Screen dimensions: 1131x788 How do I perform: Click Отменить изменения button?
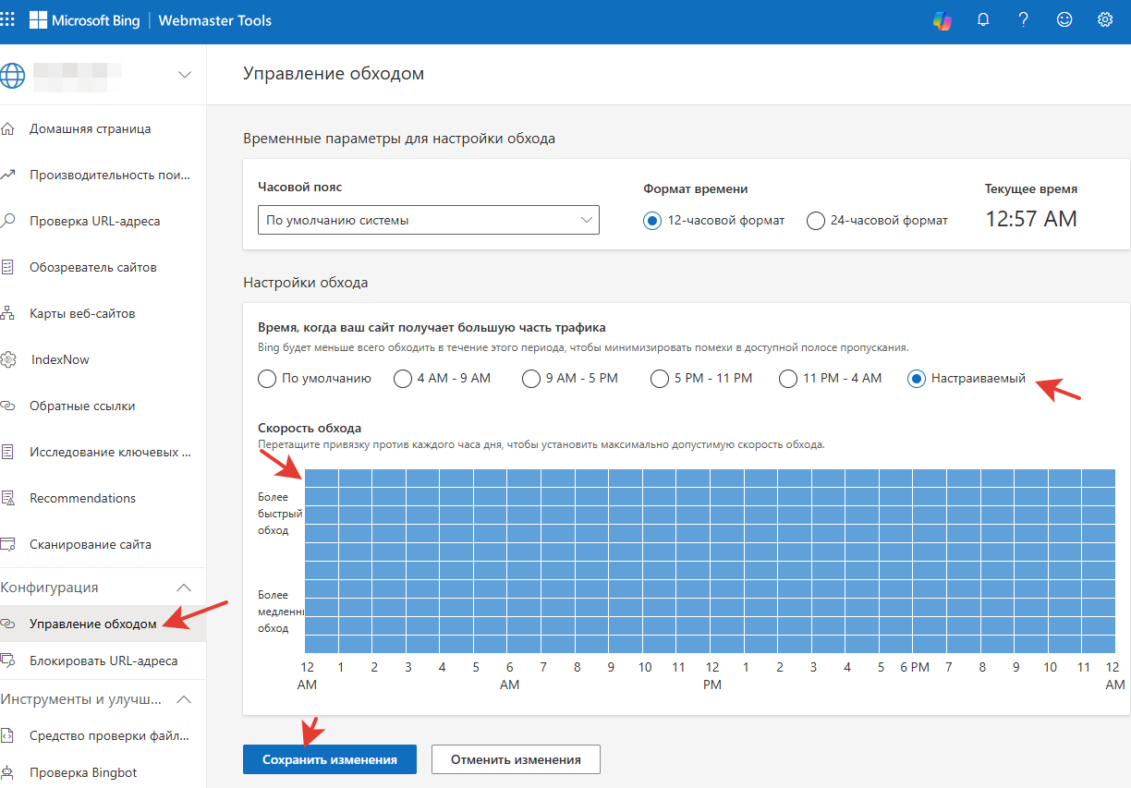coord(516,759)
